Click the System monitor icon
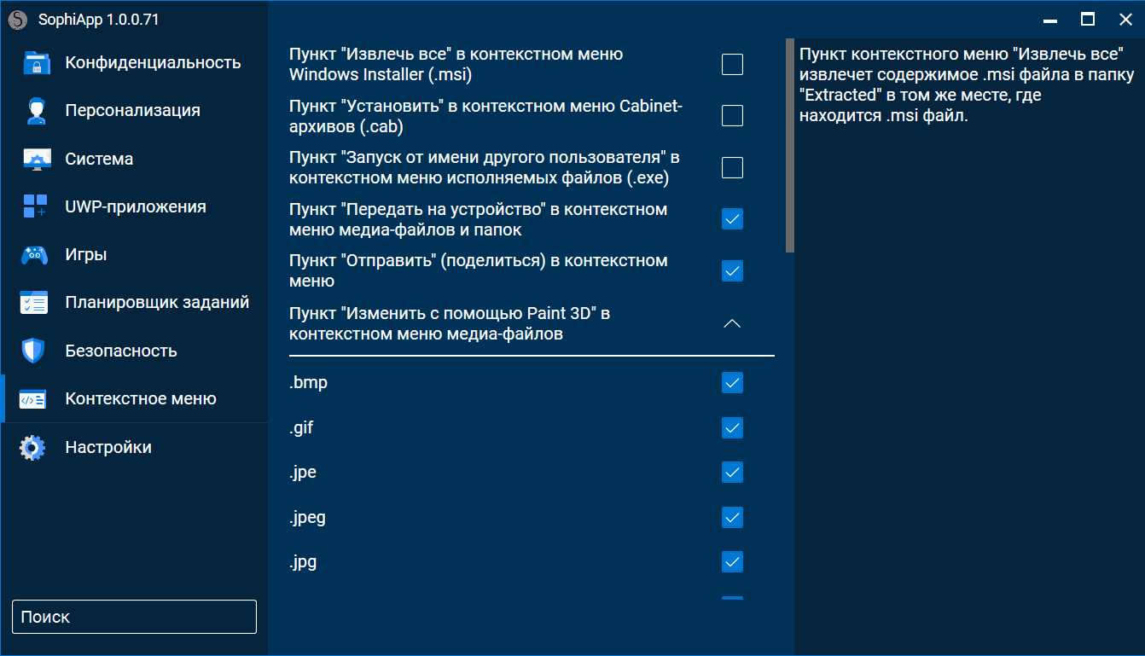 click(x=34, y=159)
